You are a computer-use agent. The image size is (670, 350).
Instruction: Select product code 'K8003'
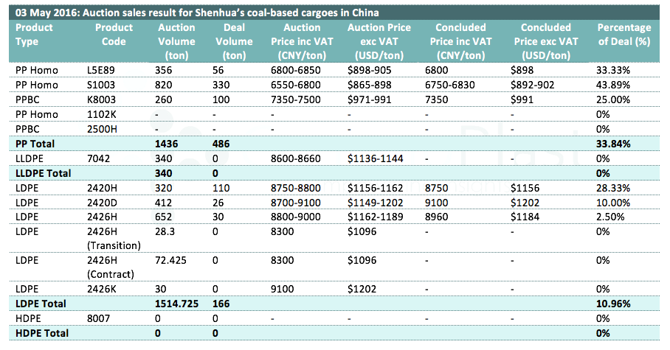[x=101, y=99]
